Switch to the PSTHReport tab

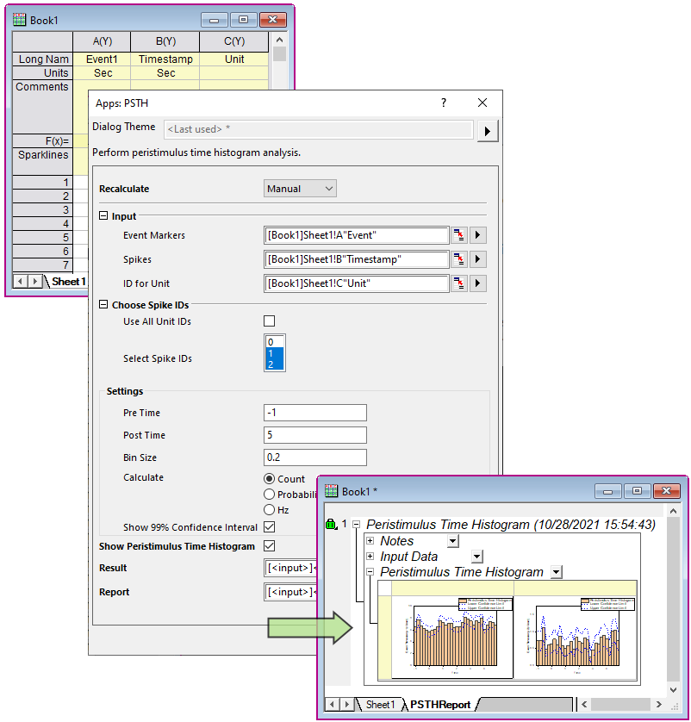[439, 704]
